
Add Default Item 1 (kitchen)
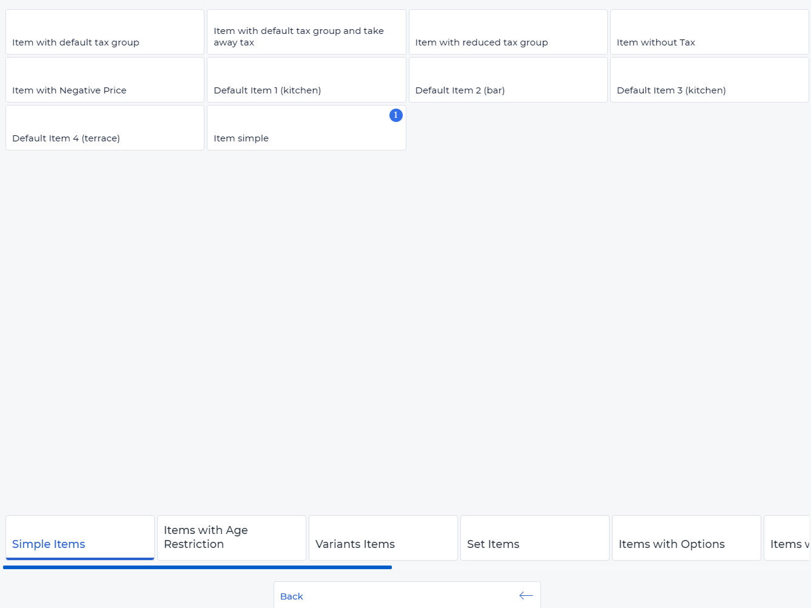tap(306, 80)
